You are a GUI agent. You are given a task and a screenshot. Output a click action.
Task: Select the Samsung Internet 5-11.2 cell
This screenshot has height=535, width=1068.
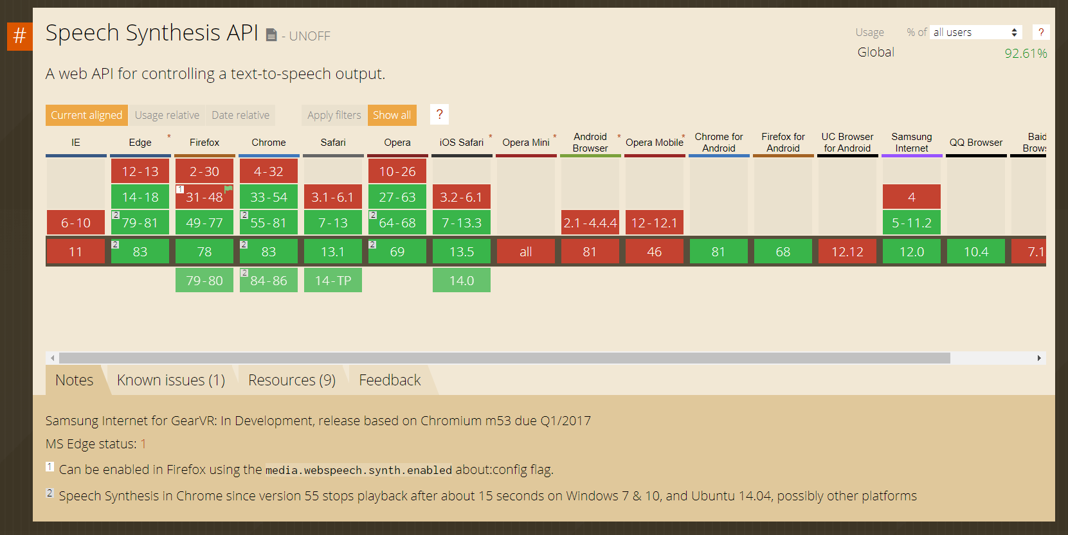click(912, 222)
